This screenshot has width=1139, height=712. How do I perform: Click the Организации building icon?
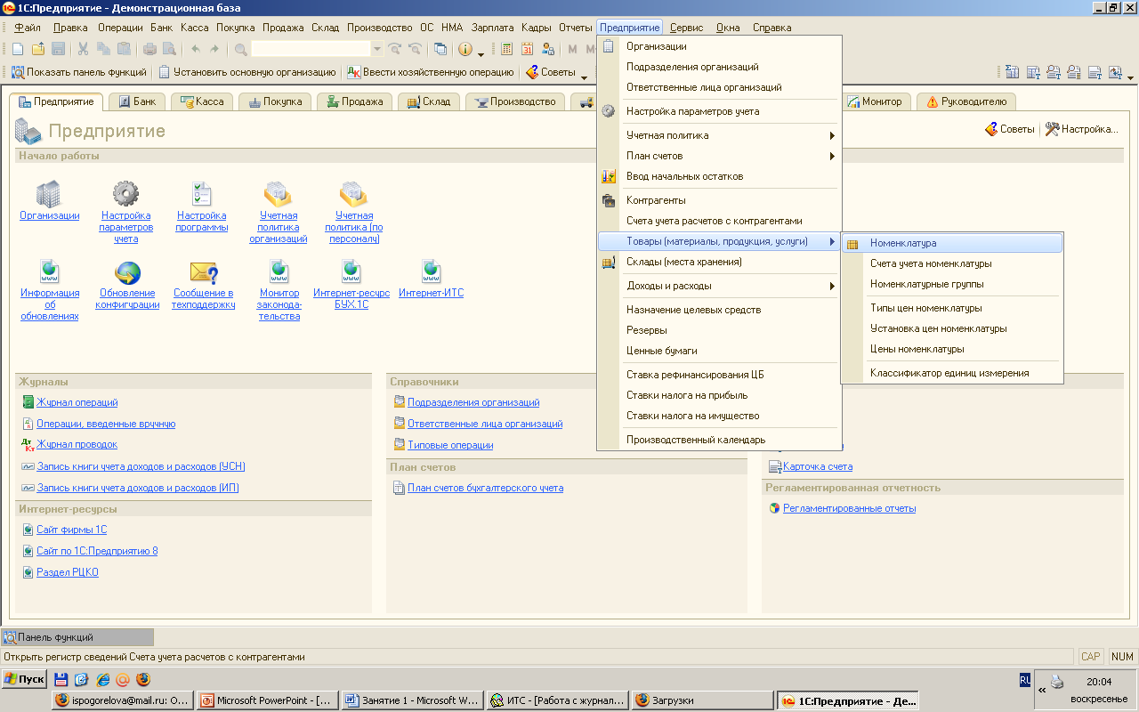48,193
